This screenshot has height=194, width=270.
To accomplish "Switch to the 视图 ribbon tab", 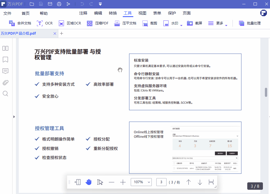I will click(142, 13).
